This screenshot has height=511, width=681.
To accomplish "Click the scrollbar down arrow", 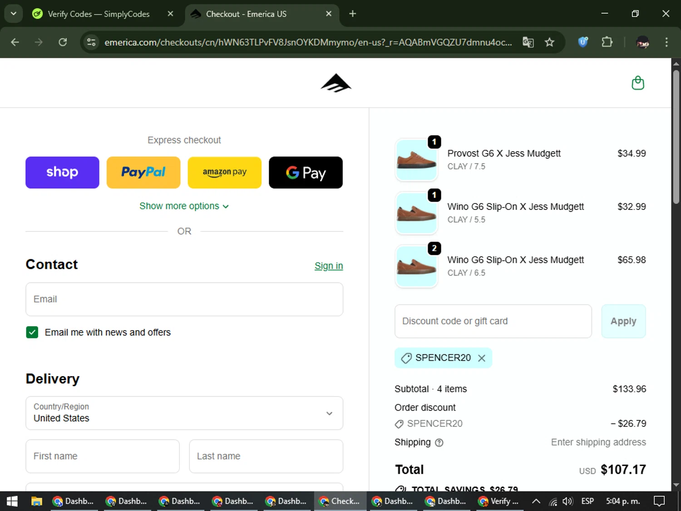I will (676, 485).
